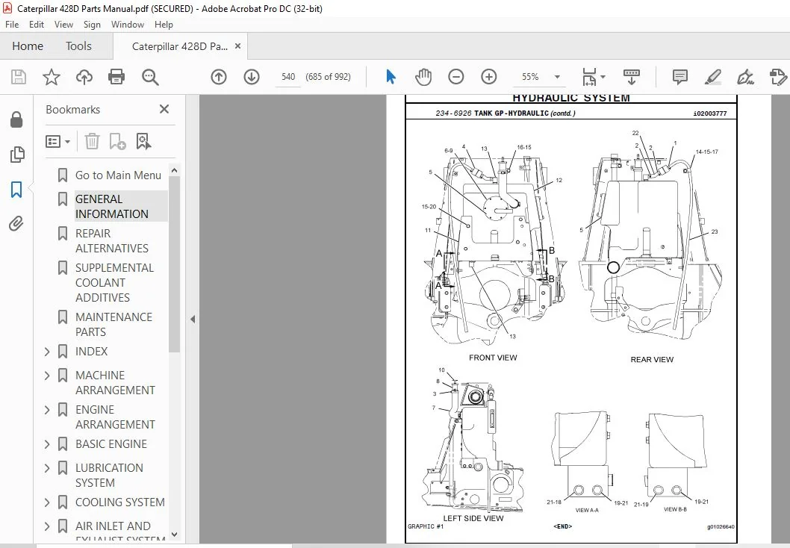790x548 pixels.
Task: Go to next page arrow
Action: coord(252,77)
